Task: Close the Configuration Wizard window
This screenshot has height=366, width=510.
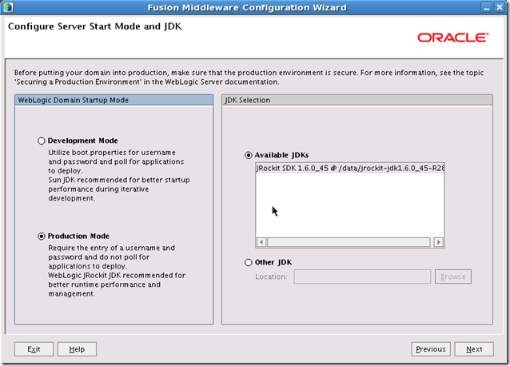Action: 500,7
